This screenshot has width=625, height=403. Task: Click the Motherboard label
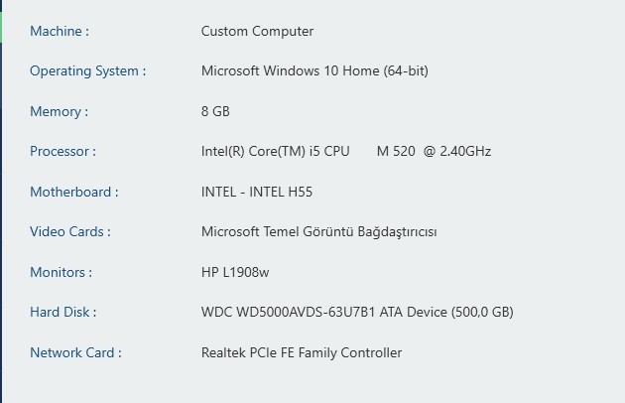tap(73, 193)
